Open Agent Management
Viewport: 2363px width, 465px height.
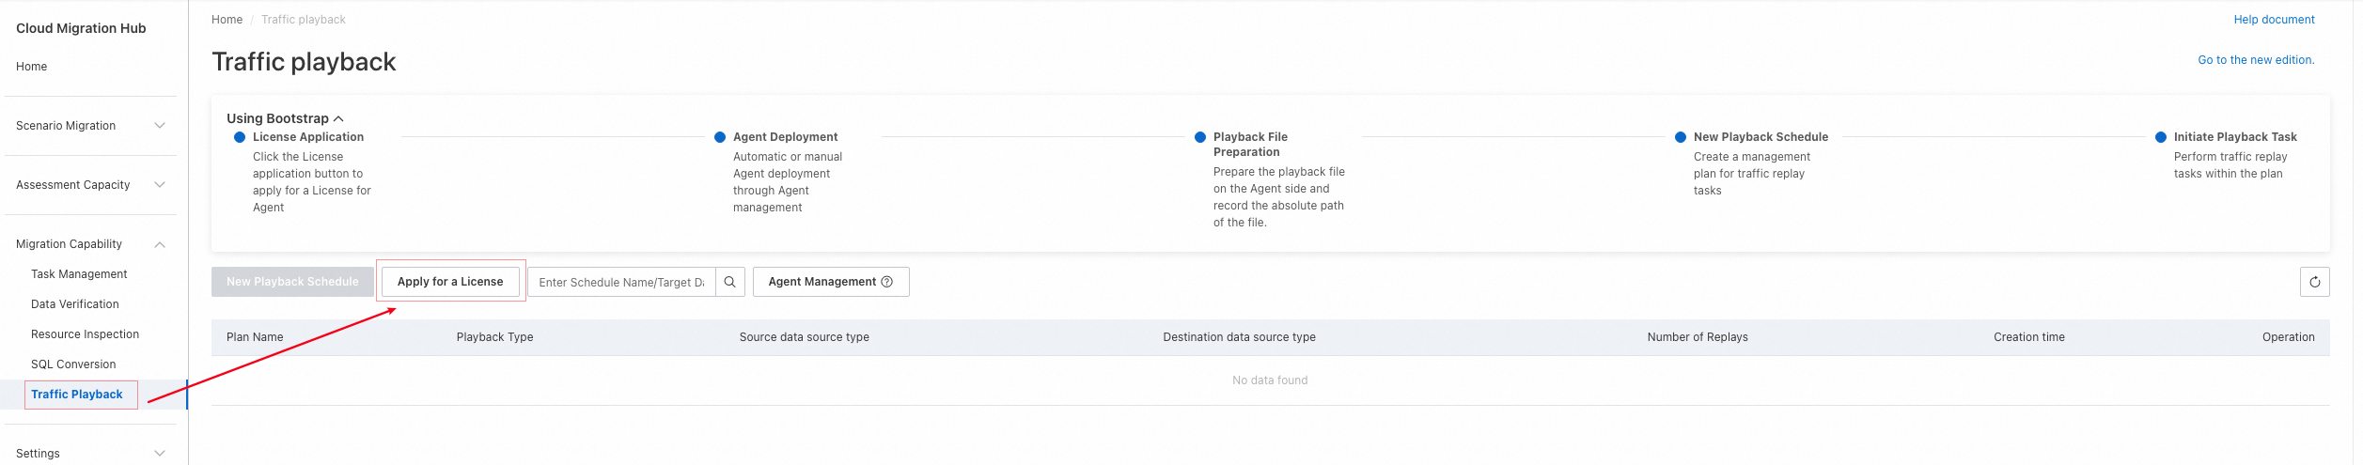pyautogui.click(x=822, y=282)
